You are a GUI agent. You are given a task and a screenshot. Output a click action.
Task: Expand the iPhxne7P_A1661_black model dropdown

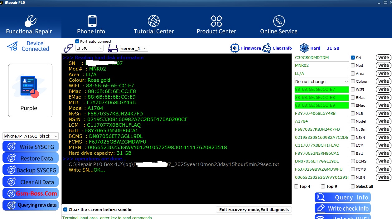click(x=31, y=136)
